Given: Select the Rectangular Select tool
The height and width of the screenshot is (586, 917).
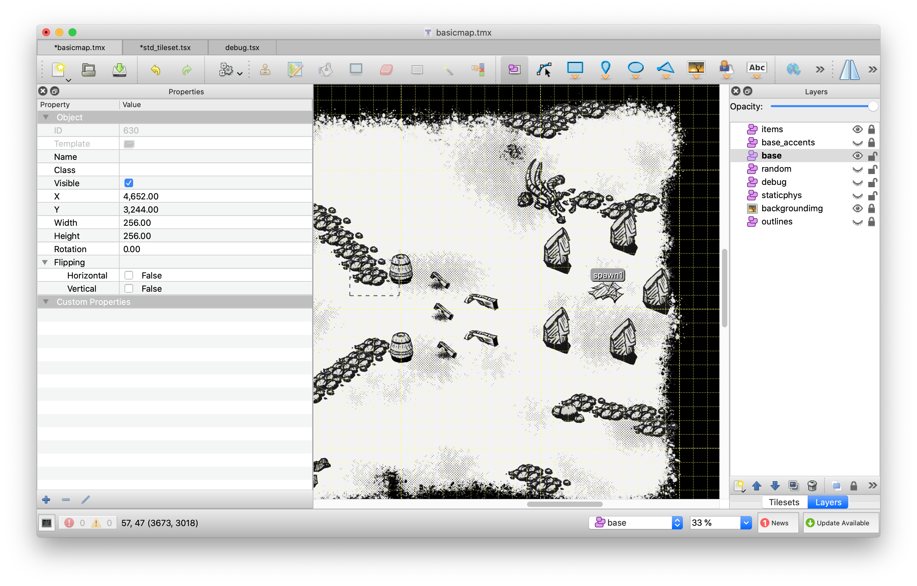Looking at the screenshot, I should tap(417, 69).
